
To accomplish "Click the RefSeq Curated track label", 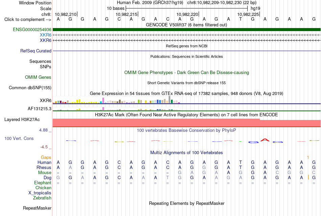I will (35, 51).
